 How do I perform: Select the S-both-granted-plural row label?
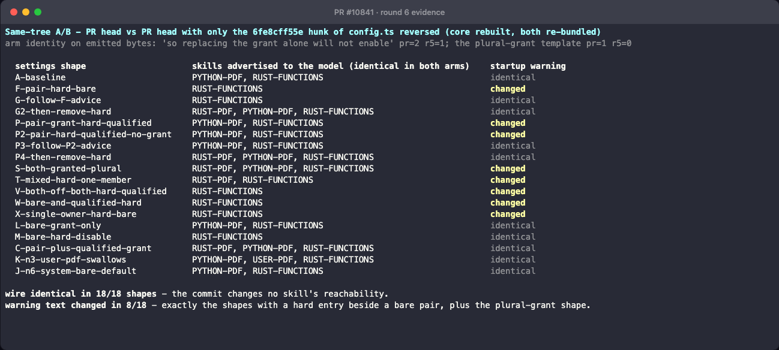click(x=68, y=168)
